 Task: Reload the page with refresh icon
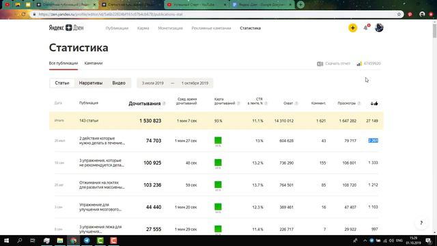pos(23,14)
